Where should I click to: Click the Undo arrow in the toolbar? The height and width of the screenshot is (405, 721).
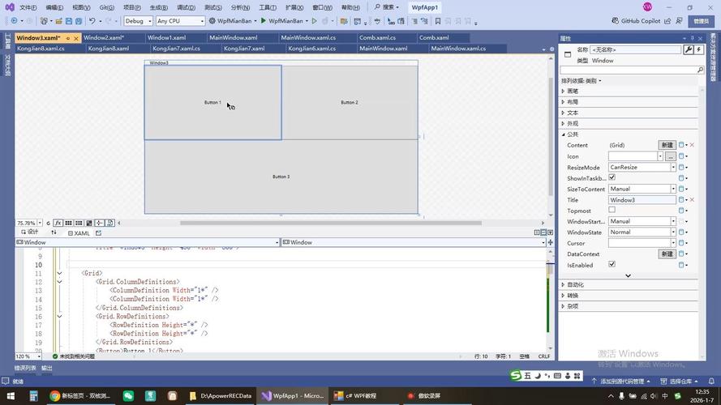point(92,21)
